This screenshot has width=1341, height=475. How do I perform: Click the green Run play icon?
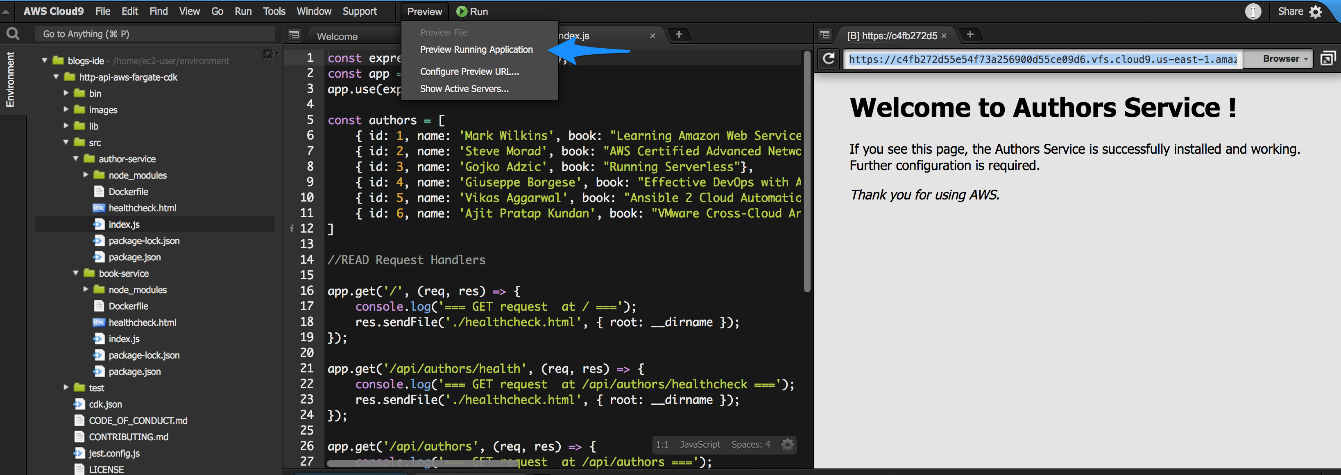(461, 11)
